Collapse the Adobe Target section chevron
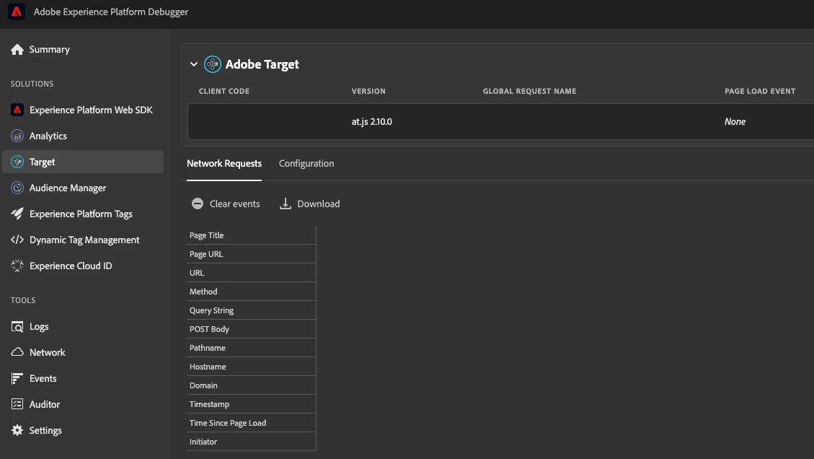 [194, 64]
